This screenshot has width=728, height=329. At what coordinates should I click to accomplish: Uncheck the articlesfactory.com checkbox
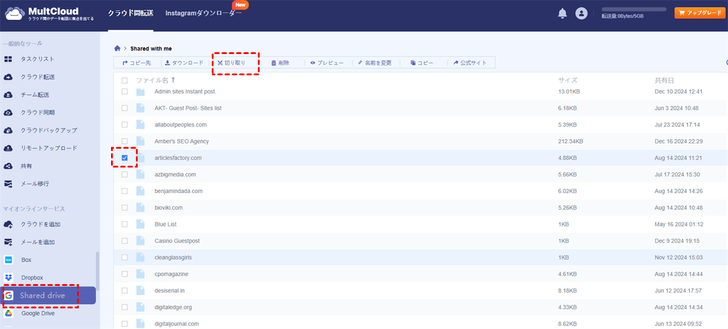(124, 158)
